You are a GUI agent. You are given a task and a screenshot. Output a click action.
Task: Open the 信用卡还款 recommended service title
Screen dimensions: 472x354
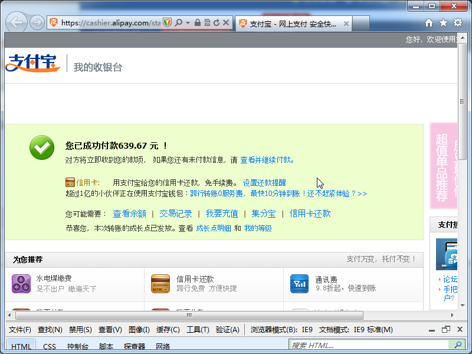click(x=195, y=278)
